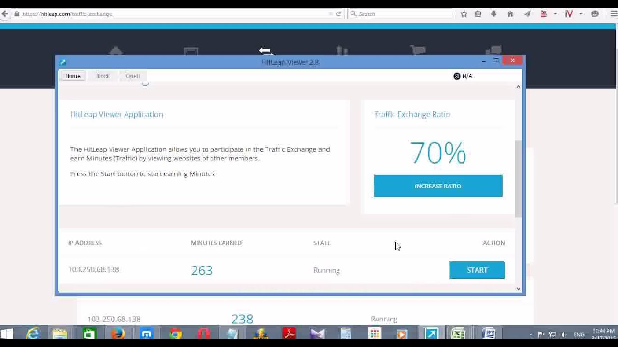Click the Action Center flag tray icon

point(541,334)
